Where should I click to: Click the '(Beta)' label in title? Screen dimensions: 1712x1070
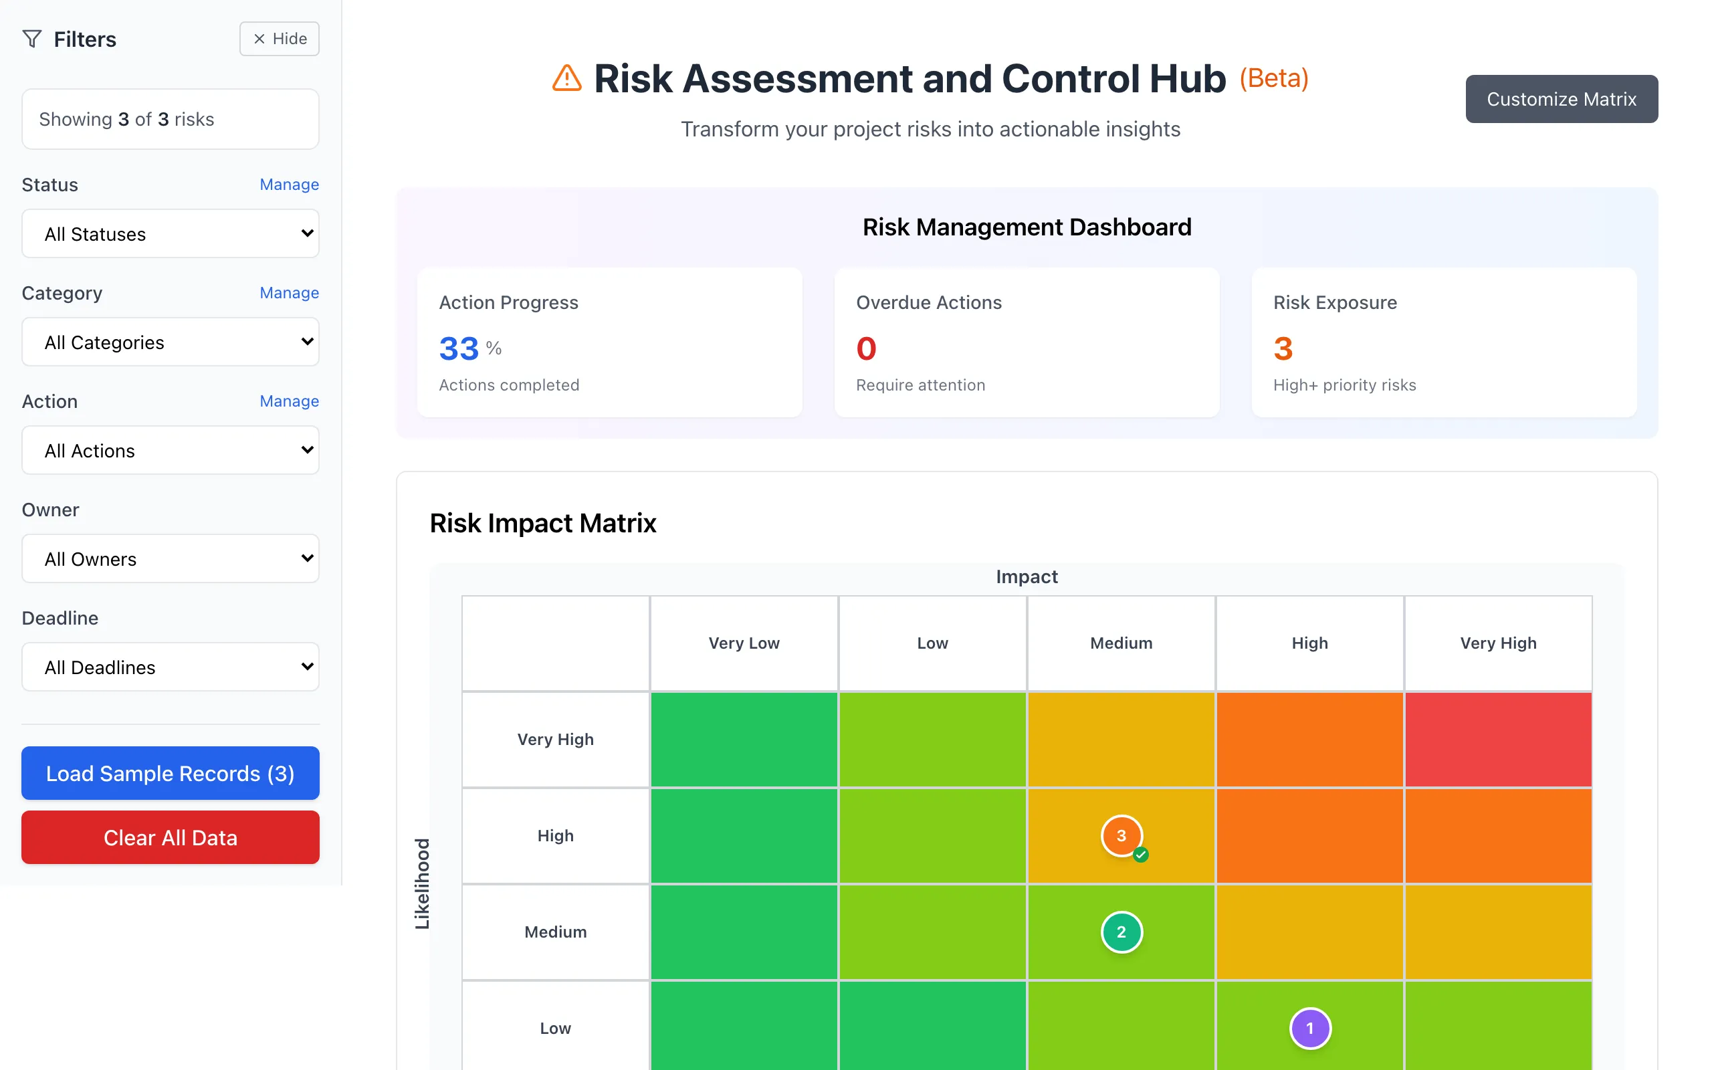(1273, 78)
